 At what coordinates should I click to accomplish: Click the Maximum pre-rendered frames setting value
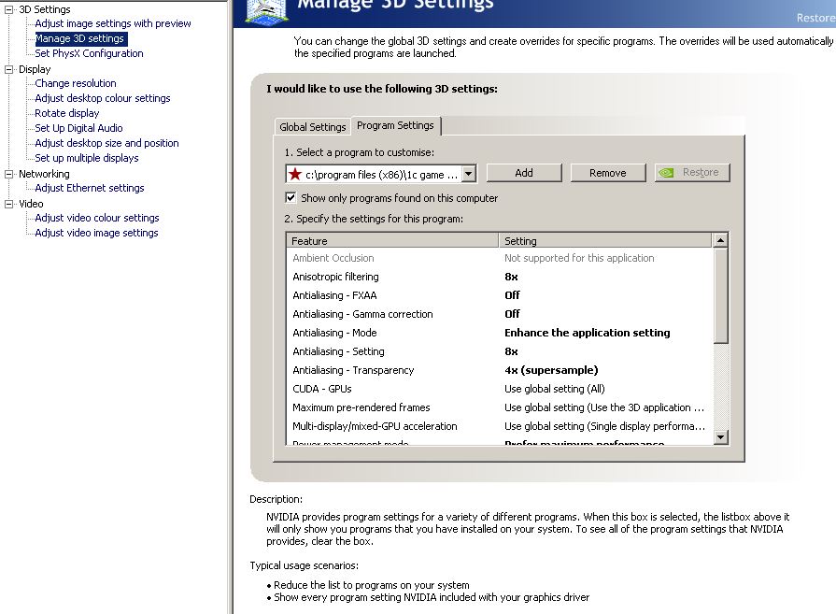(604, 407)
